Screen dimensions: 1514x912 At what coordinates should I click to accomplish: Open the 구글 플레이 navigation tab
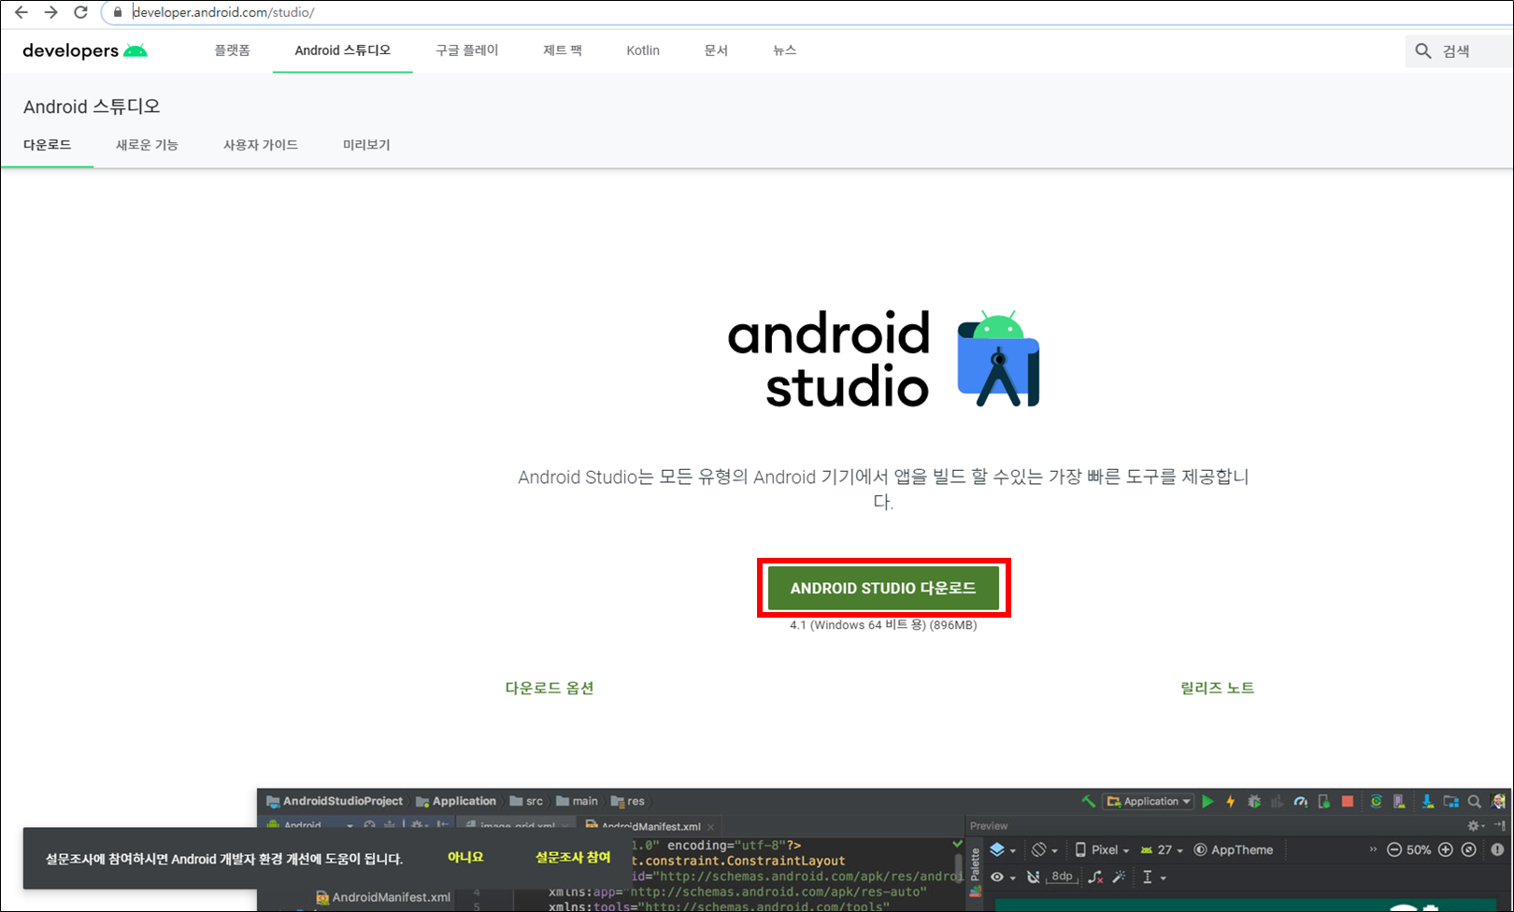coord(466,50)
